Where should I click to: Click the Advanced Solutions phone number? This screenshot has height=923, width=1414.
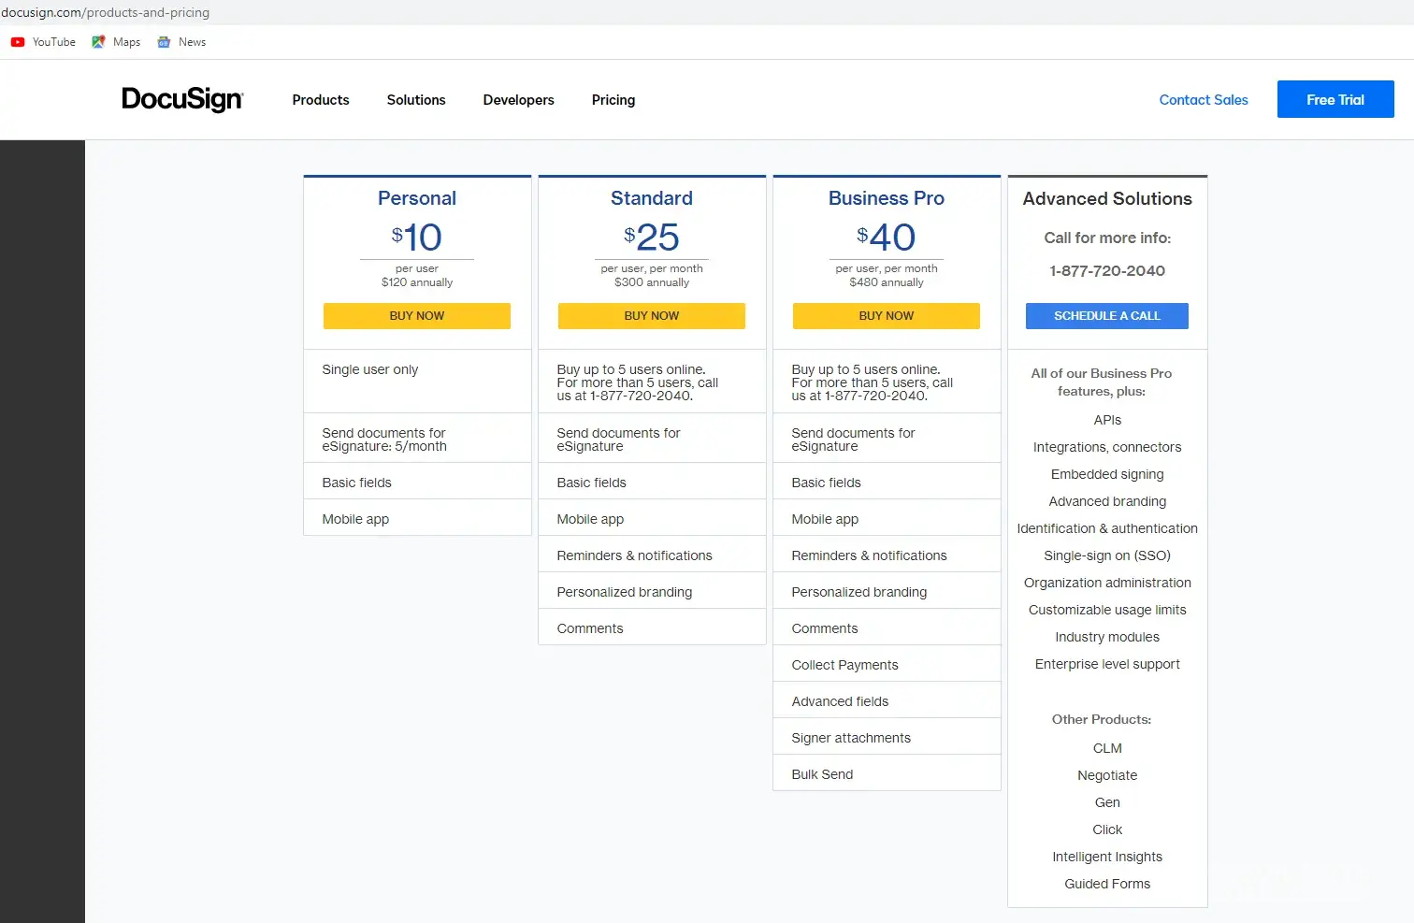click(1107, 271)
